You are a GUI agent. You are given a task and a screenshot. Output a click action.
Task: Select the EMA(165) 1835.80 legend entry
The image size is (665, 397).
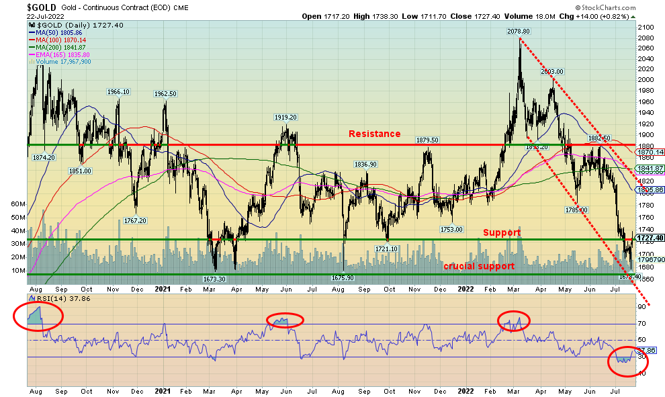click(x=64, y=54)
